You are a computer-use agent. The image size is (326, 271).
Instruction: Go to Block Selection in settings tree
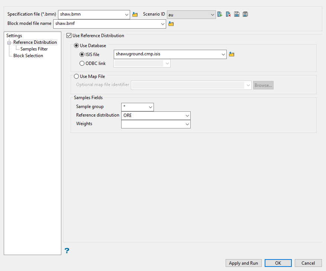(28, 56)
